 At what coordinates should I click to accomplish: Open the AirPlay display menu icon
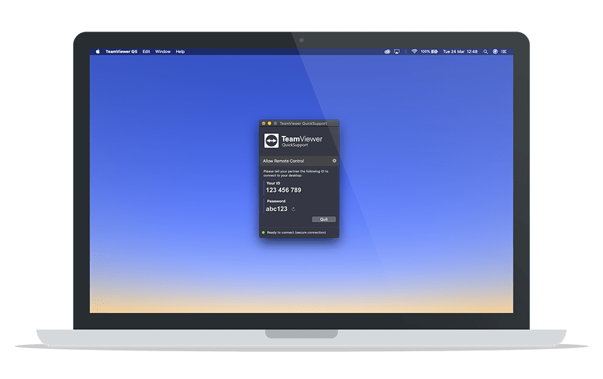point(397,52)
